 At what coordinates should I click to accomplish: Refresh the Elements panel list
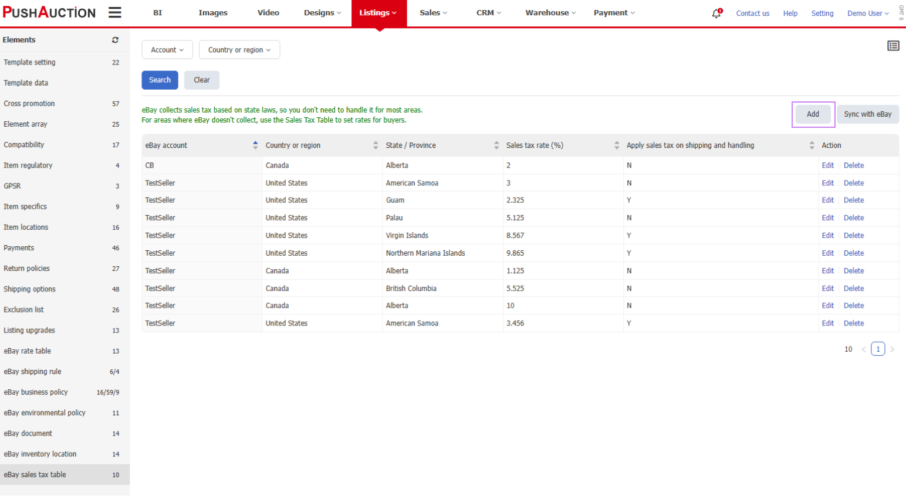(x=115, y=40)
